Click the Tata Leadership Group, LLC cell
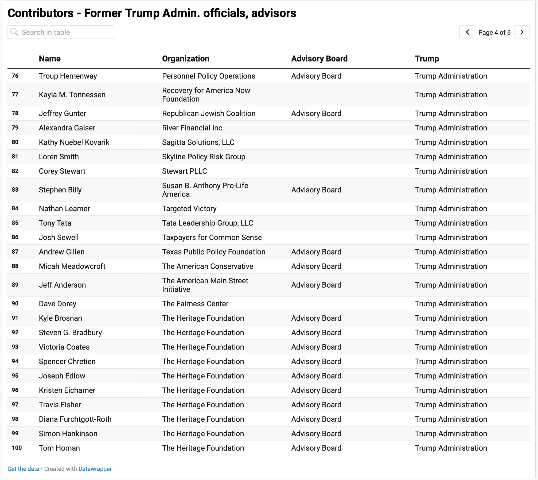538x480 pixels. (208, 223)
